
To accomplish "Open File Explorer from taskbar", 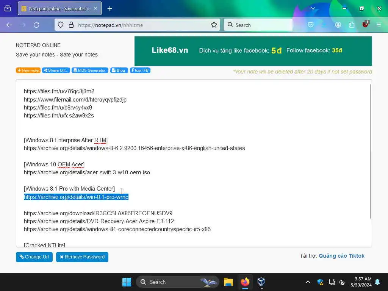I will (228, 282).
